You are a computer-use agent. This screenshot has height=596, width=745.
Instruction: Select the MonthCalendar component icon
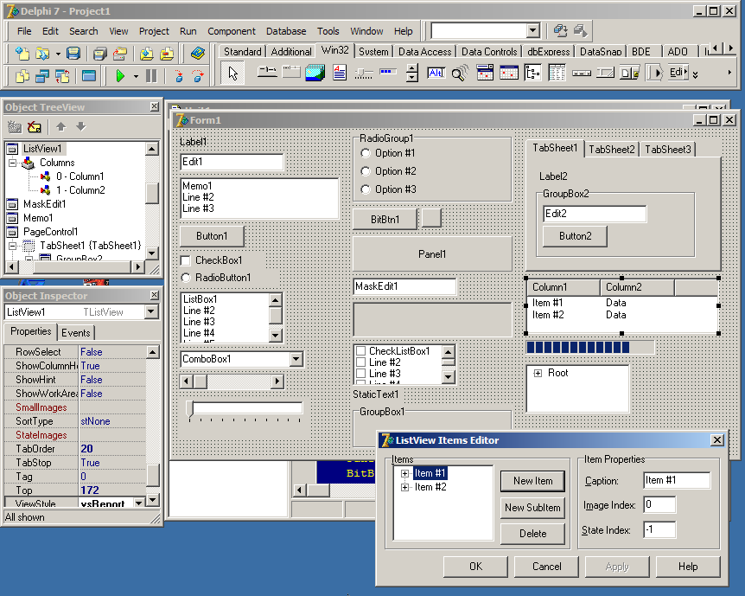click(x=509, y=73)
